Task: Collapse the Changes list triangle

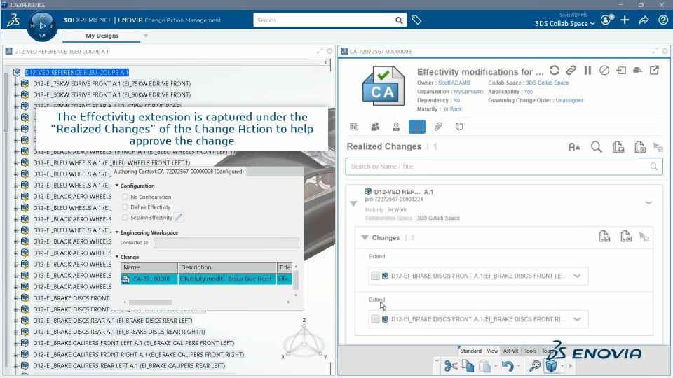Action: coord(365,237)
